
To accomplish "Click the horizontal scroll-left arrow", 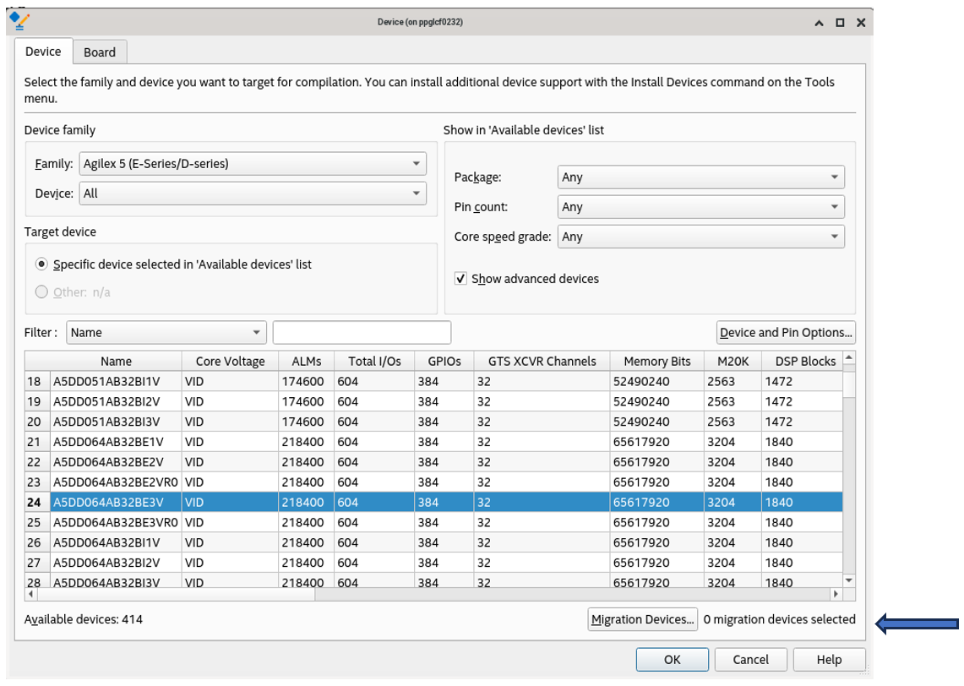I will point(31,595).
